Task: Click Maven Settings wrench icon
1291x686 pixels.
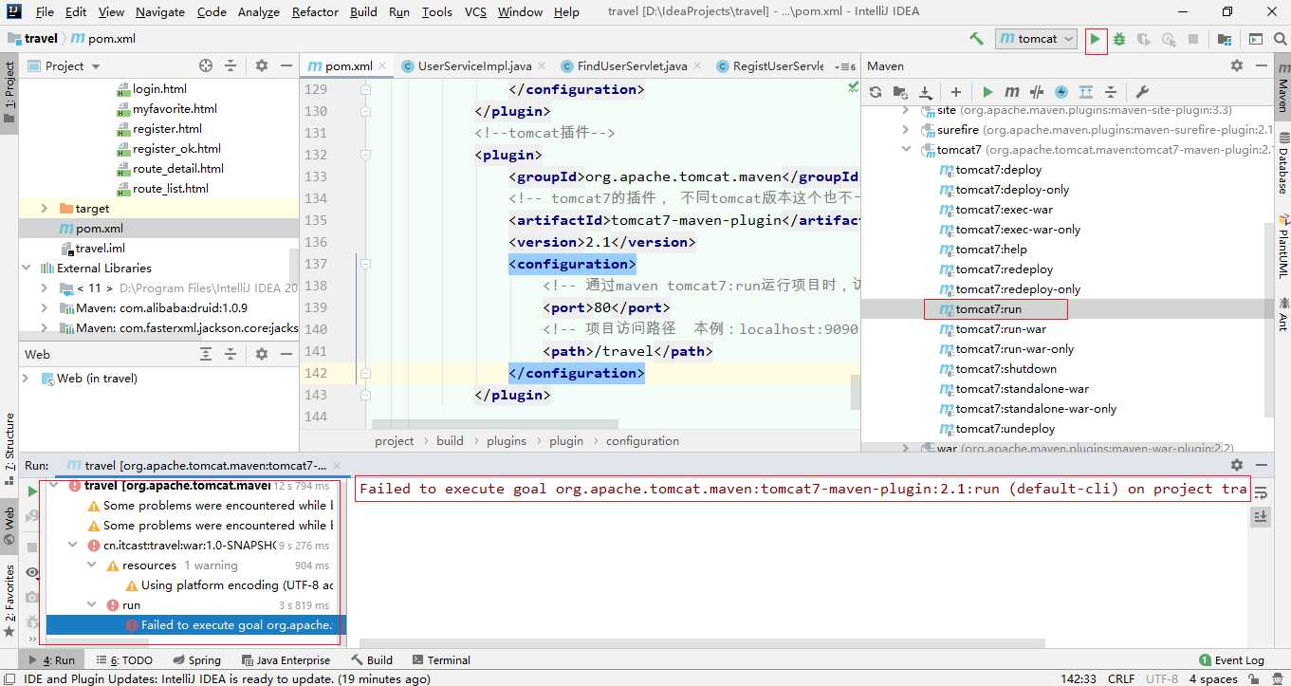Action: [1142, 92]
